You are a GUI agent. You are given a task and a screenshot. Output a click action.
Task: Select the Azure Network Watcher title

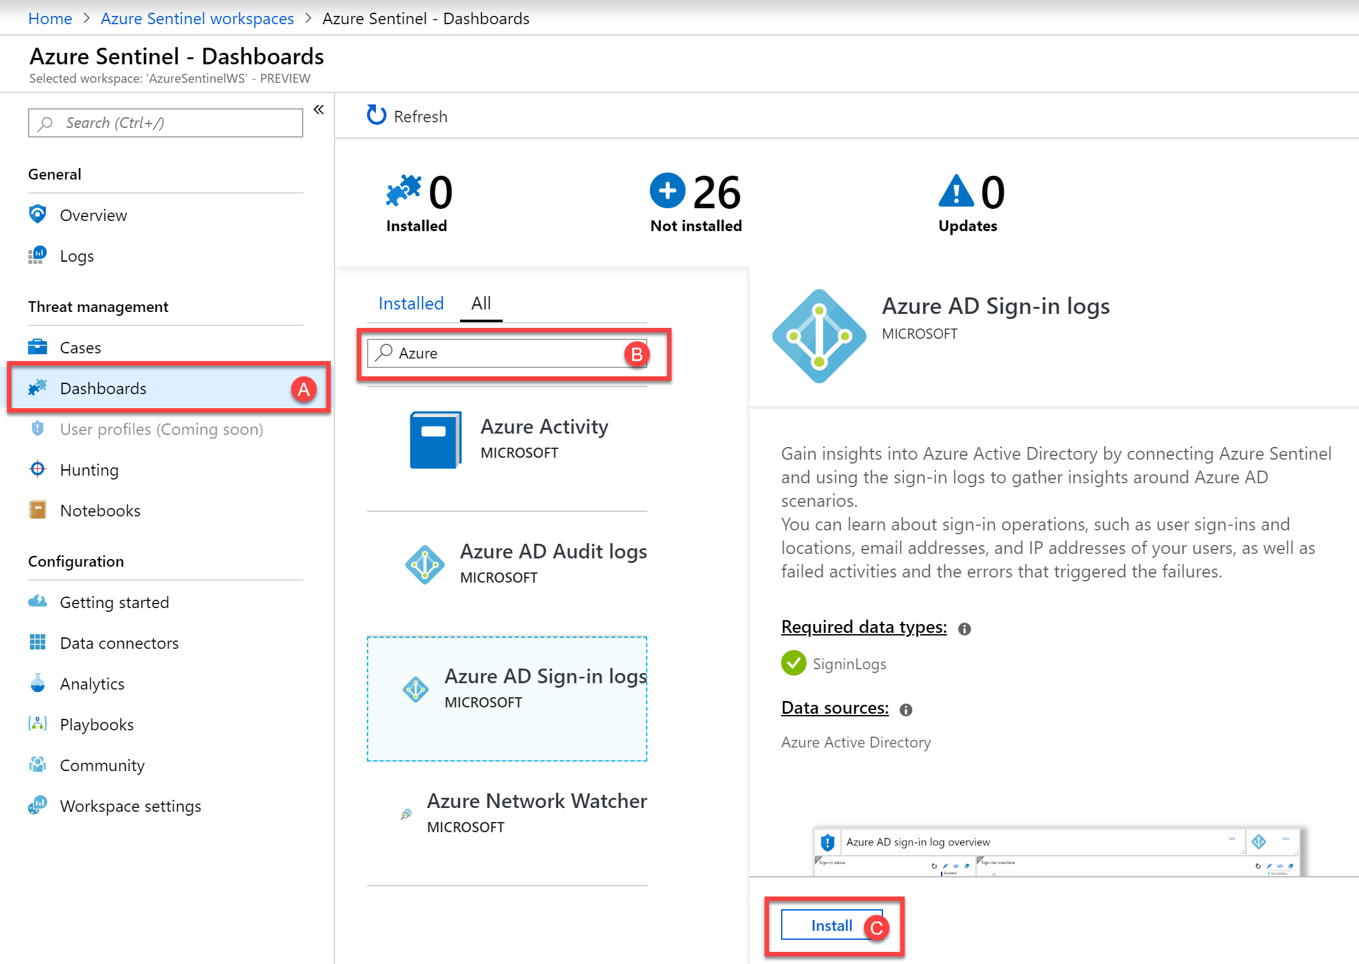click(x=536, y=800)
